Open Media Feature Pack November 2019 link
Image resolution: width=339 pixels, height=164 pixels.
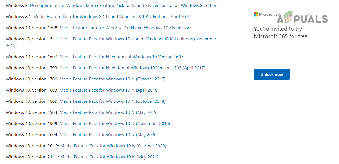pyautogui.click(x=115, y=124)
